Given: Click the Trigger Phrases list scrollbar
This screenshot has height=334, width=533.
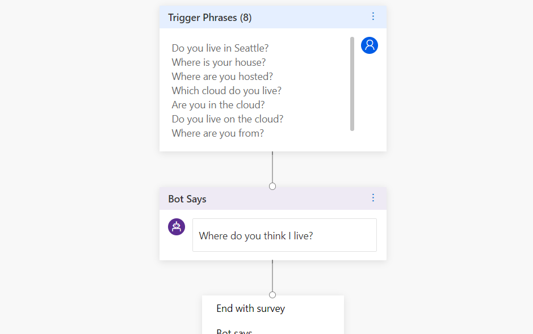Looking at the screenshot, I should pyautogui.click(x=352, y=84).
